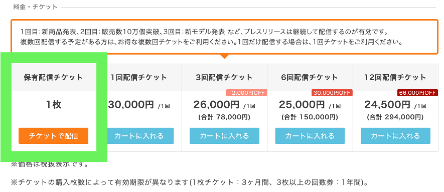Select the 6回配信チケット column header
444x192 pixels.
310,77
